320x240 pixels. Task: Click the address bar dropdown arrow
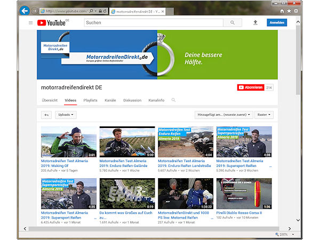coord(95,11)
